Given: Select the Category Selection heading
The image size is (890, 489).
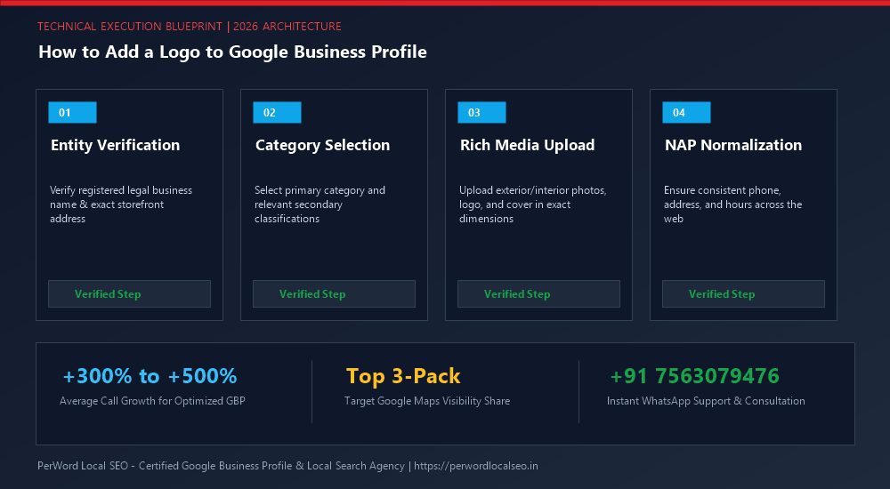Looking at the screenshot, I should click(x=322, y=145).
